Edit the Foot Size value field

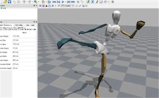pos(24,40)
